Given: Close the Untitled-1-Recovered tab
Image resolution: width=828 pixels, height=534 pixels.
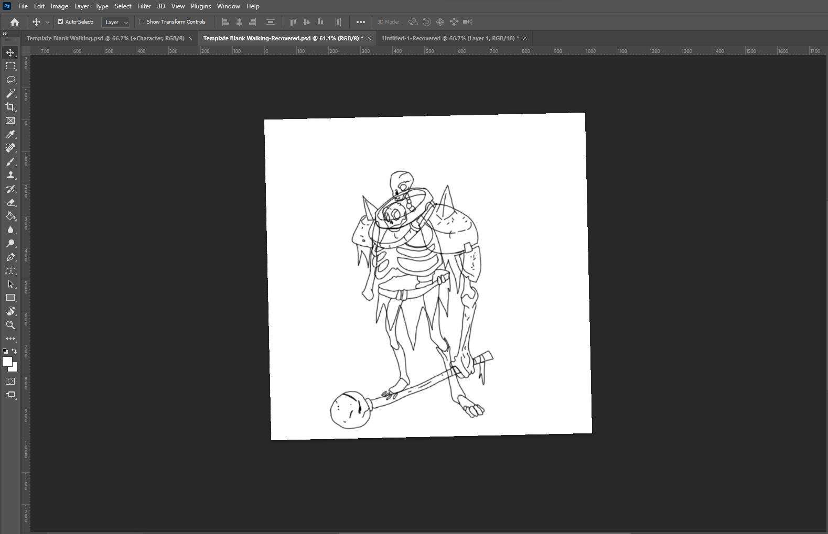Looking at the screenshot, I should (x=525, y=38).
